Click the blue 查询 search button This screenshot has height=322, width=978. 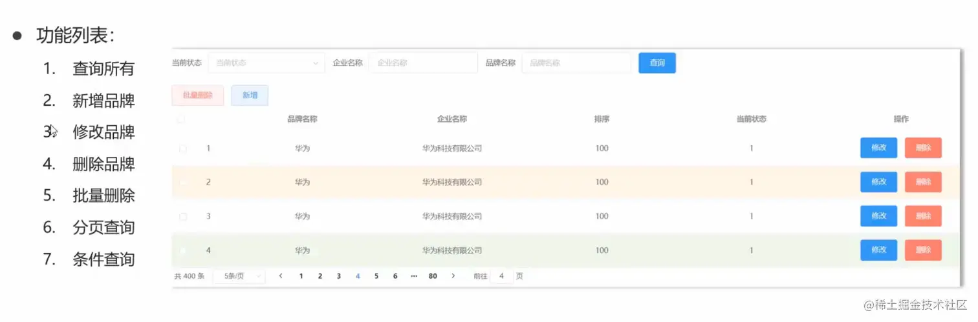coord(657,63)
